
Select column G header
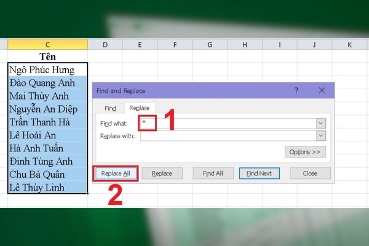tap(210, 44)
